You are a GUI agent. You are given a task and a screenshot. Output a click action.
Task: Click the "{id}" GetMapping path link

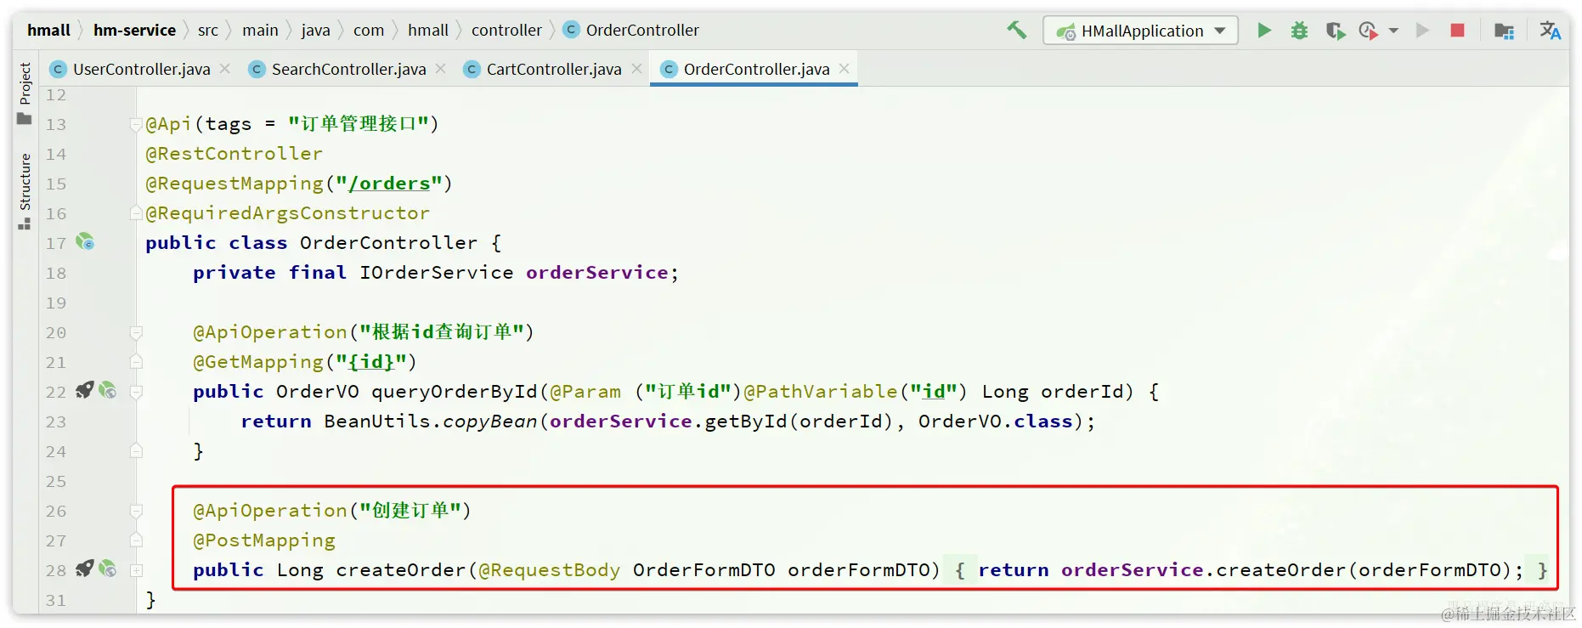(371, 362)
